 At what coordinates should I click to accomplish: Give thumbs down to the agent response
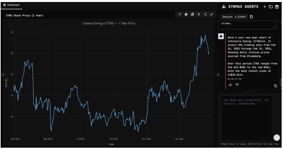point(237,85)
